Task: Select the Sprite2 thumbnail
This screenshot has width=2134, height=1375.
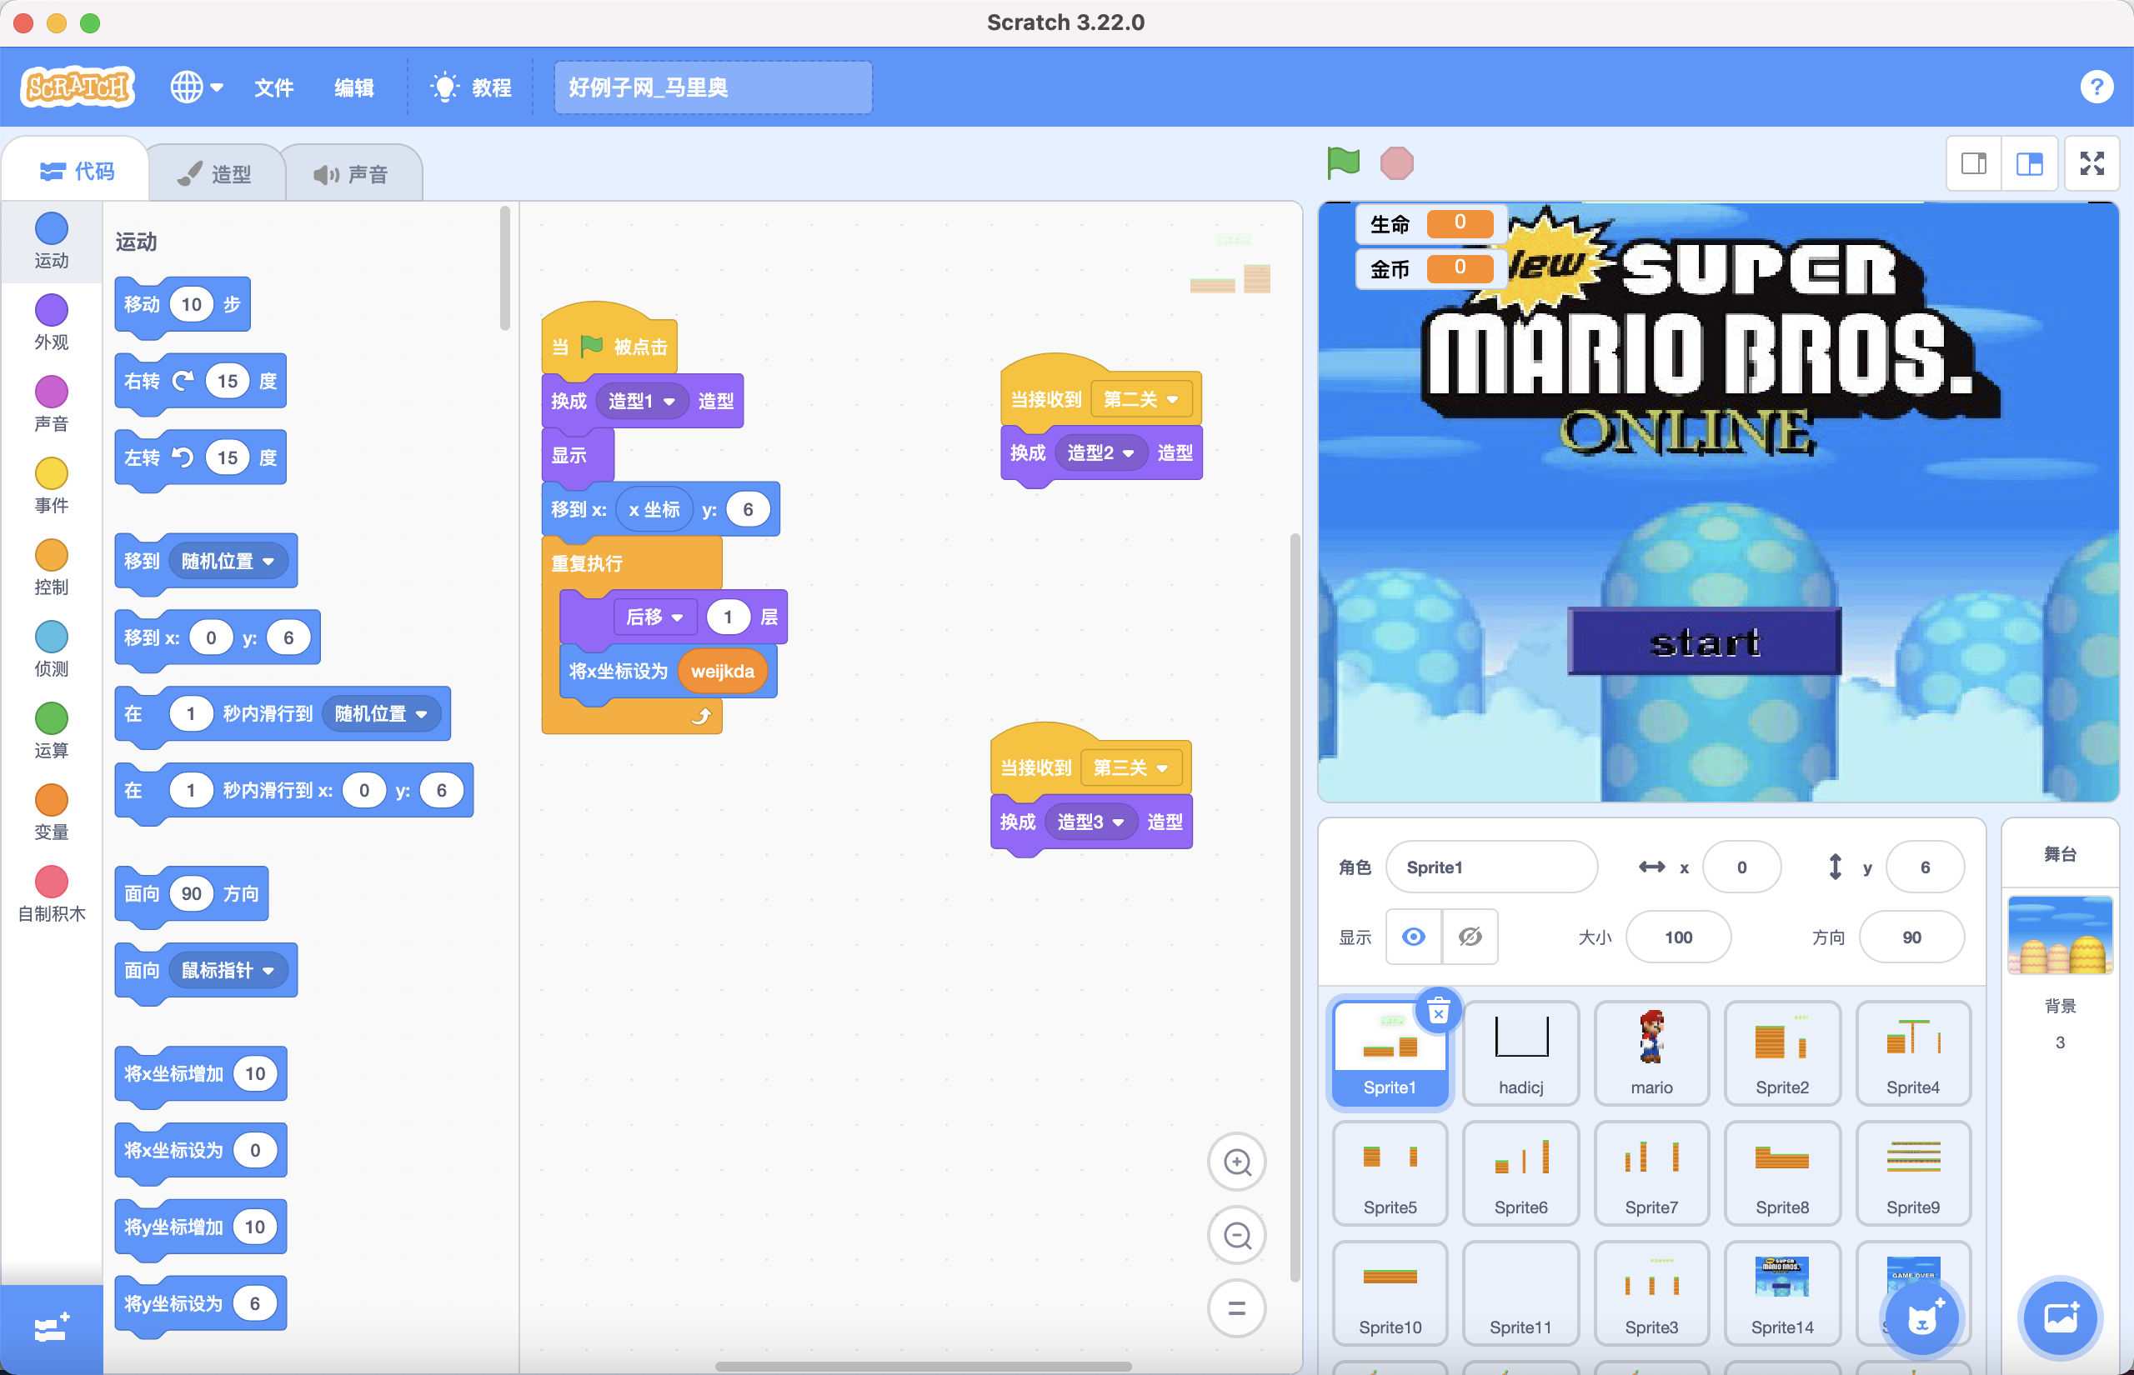Action: (x=1781, y=1053)
